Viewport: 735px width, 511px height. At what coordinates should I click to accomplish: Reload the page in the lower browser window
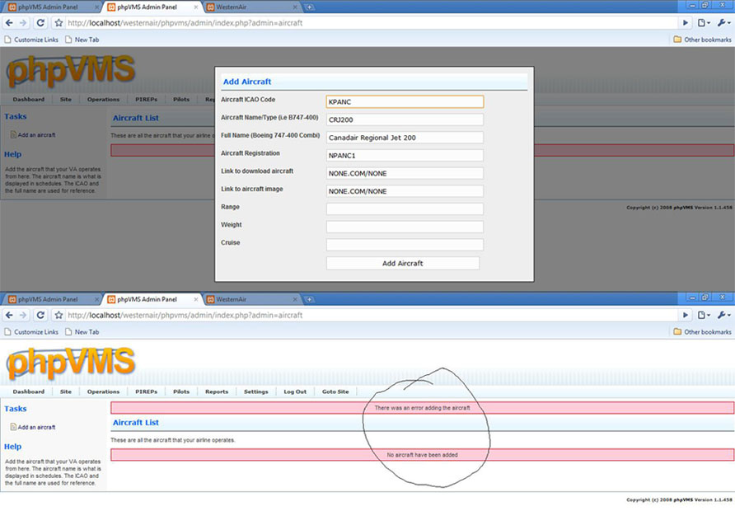click(40, 315)
